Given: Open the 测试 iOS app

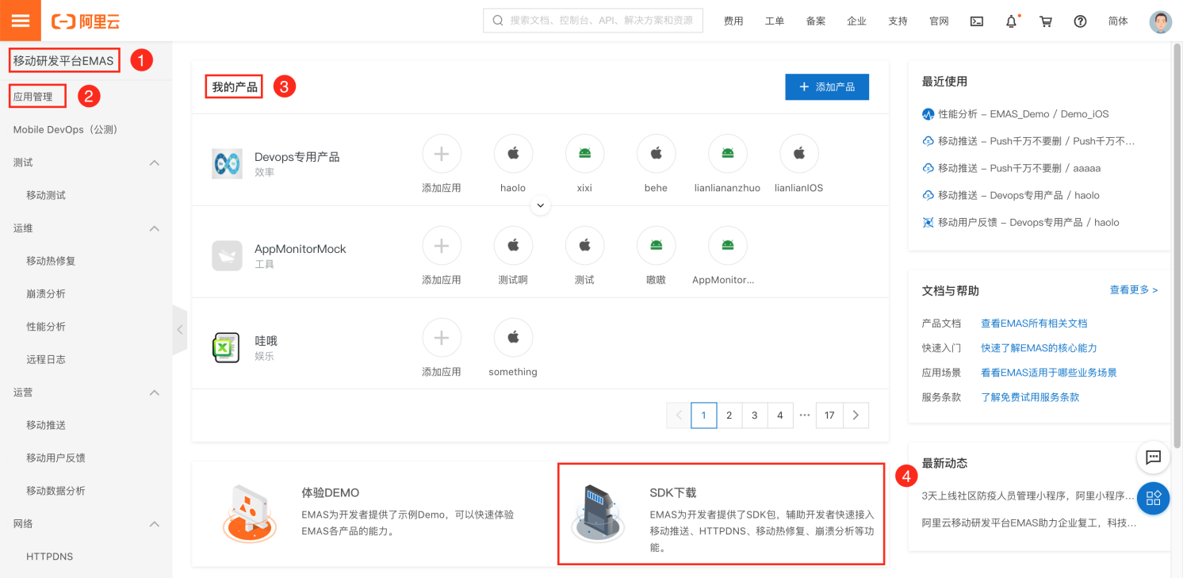Looking at the screenshot, I should click(x=584, y=246).
